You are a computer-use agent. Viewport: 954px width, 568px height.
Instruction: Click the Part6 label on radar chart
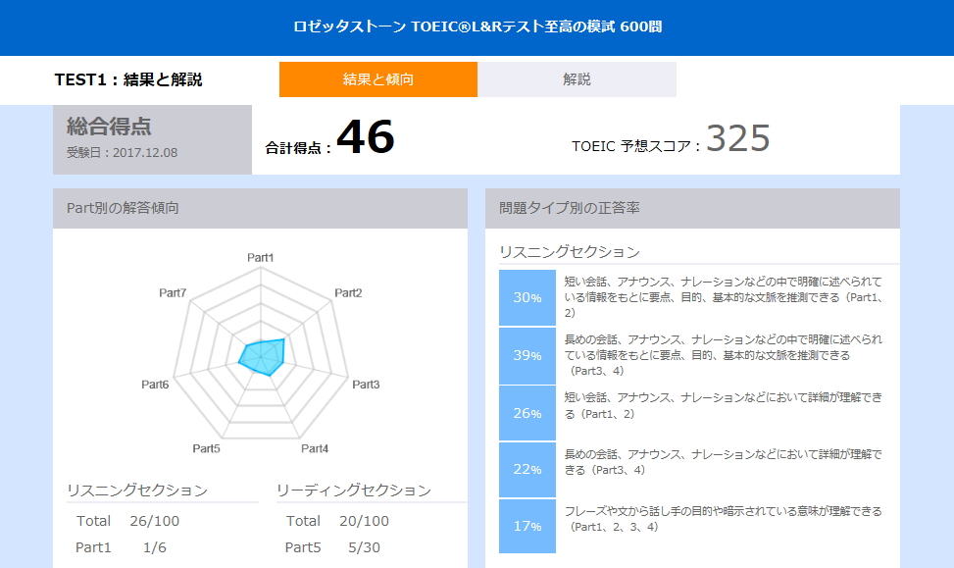pyautogui.click(x=155, y=385)
